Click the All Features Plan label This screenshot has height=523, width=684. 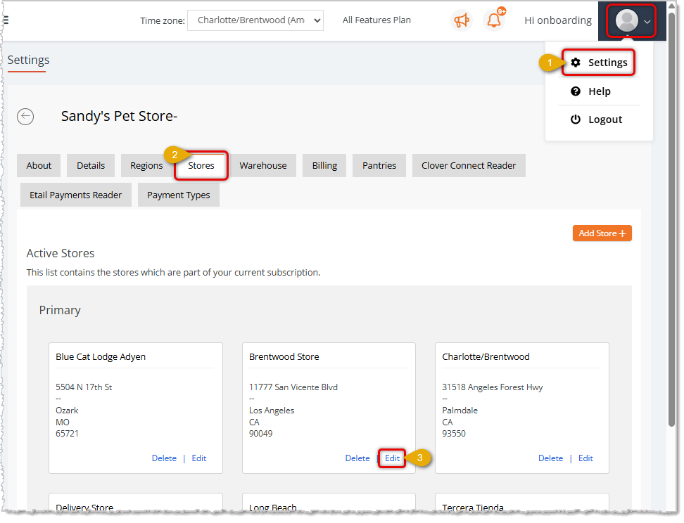[x=376, y=20]
